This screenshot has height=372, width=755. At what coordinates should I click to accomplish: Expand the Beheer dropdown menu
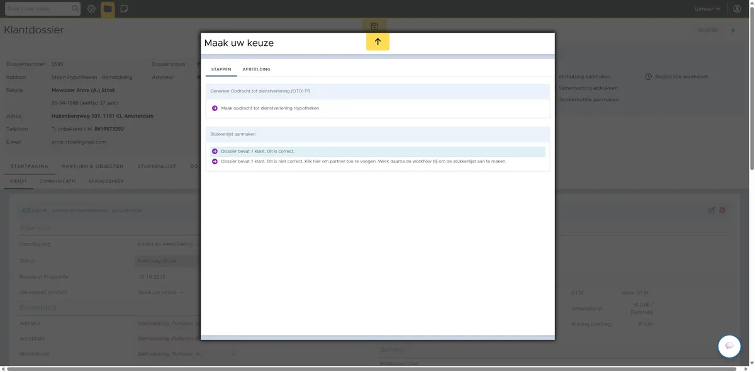click(708, 9)
